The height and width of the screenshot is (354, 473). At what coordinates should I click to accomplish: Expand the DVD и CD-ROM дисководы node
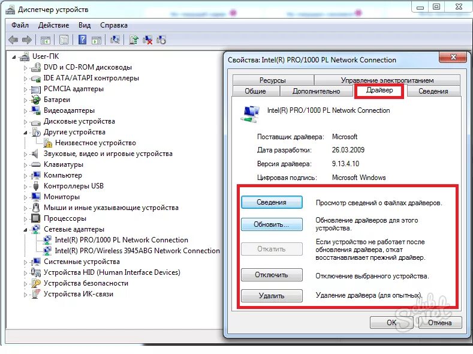(x=25, y=68)
